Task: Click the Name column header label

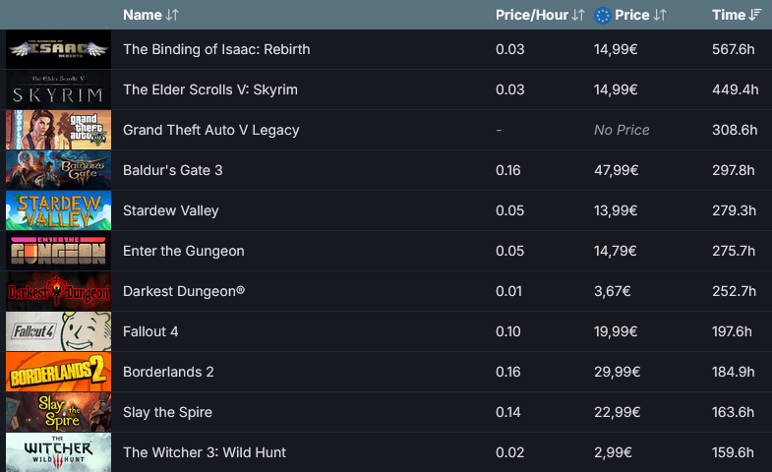Action: pos(143,16)
